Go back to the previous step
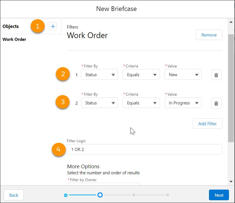Screen dimensions: 235x203 coord(13,195)
